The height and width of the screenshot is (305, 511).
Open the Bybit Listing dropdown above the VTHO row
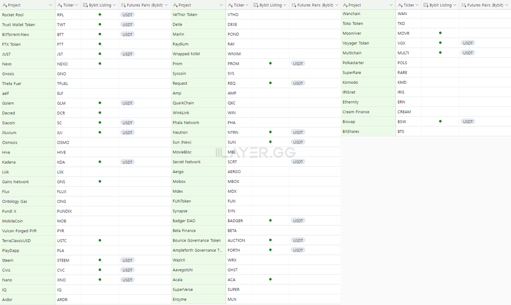pyautogui.click(x=285, y=5)
